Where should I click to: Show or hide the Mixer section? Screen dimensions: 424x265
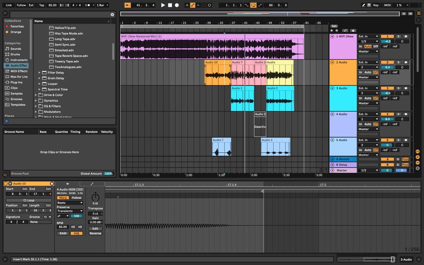point(418,163)
